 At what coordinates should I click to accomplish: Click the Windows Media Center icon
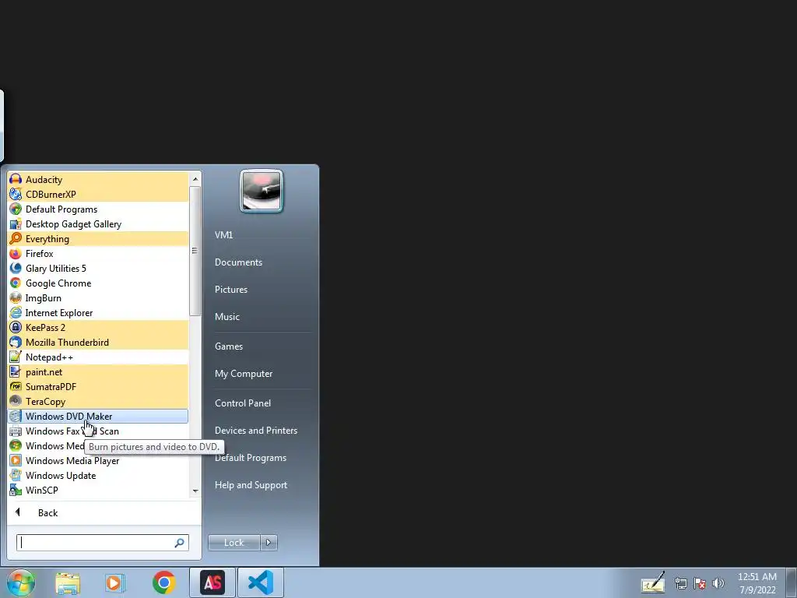point(16,445)
